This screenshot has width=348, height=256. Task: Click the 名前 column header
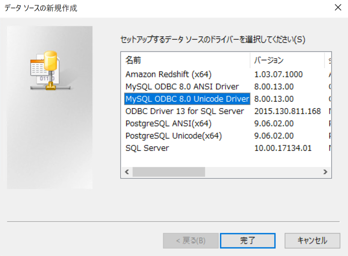coord(186,60)
